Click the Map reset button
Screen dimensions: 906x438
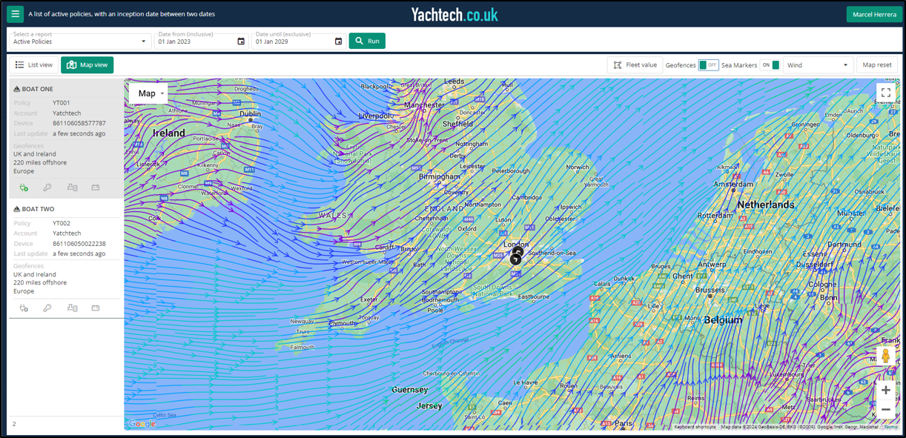[877, 65]
